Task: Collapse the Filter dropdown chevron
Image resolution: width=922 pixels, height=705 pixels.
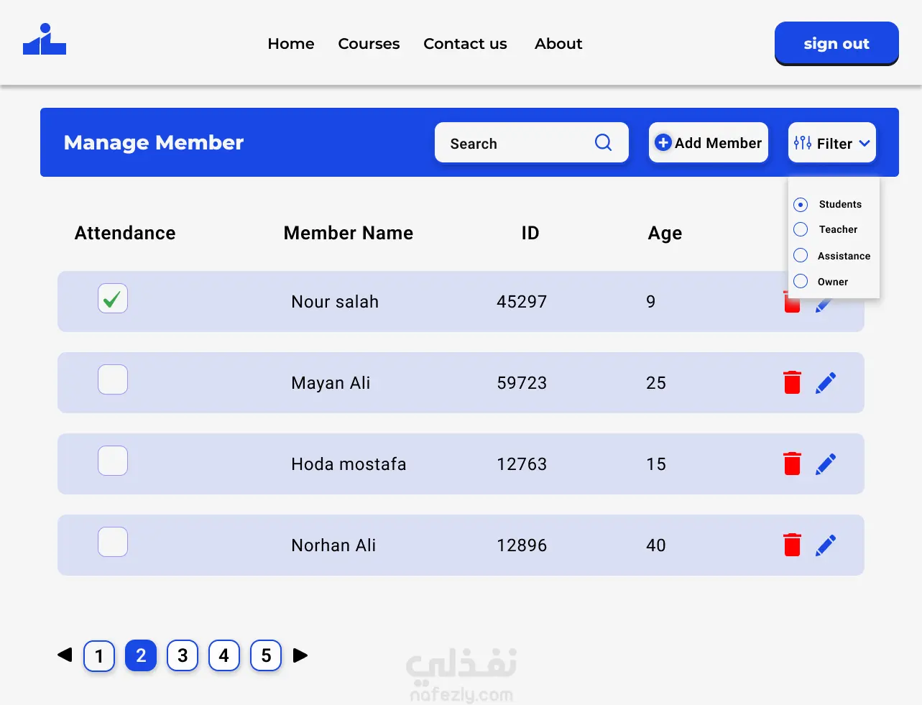Action: pyautogui.click(x=865, y=143)
